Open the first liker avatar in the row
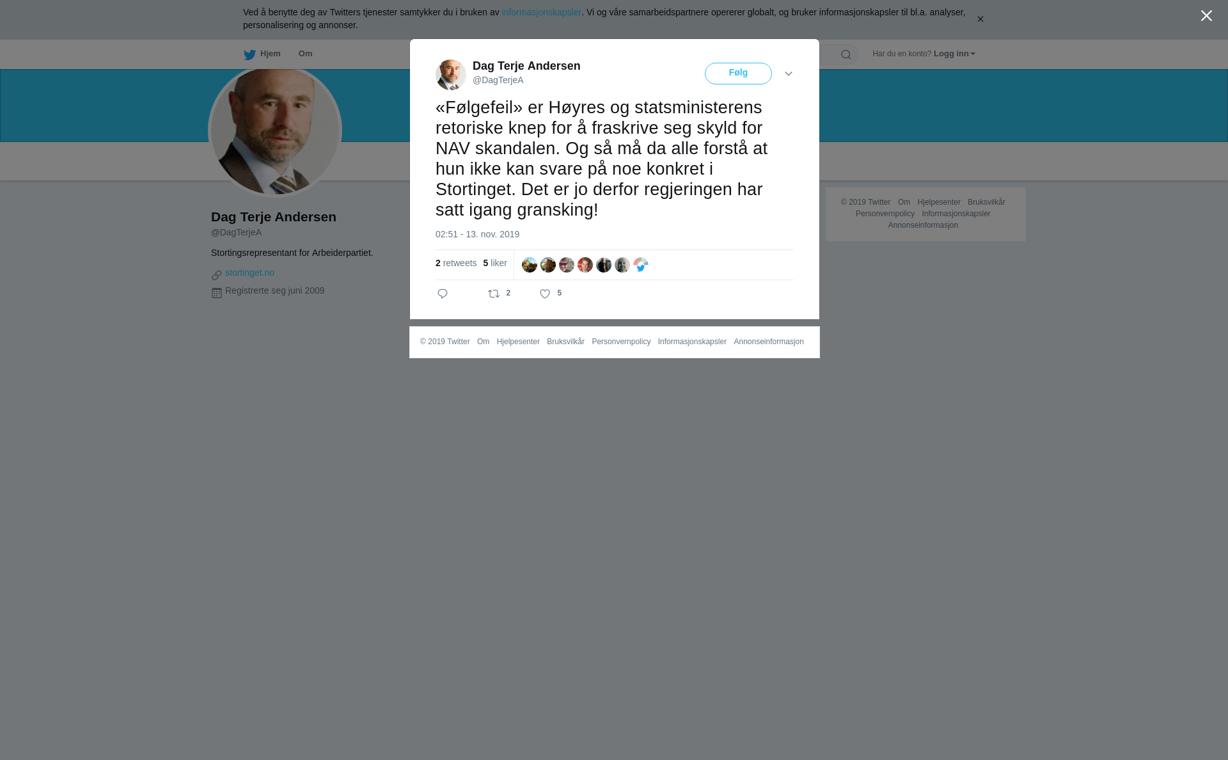This screenshot has width=1228, height=760. pyautogui.click(x=530, y=265)
